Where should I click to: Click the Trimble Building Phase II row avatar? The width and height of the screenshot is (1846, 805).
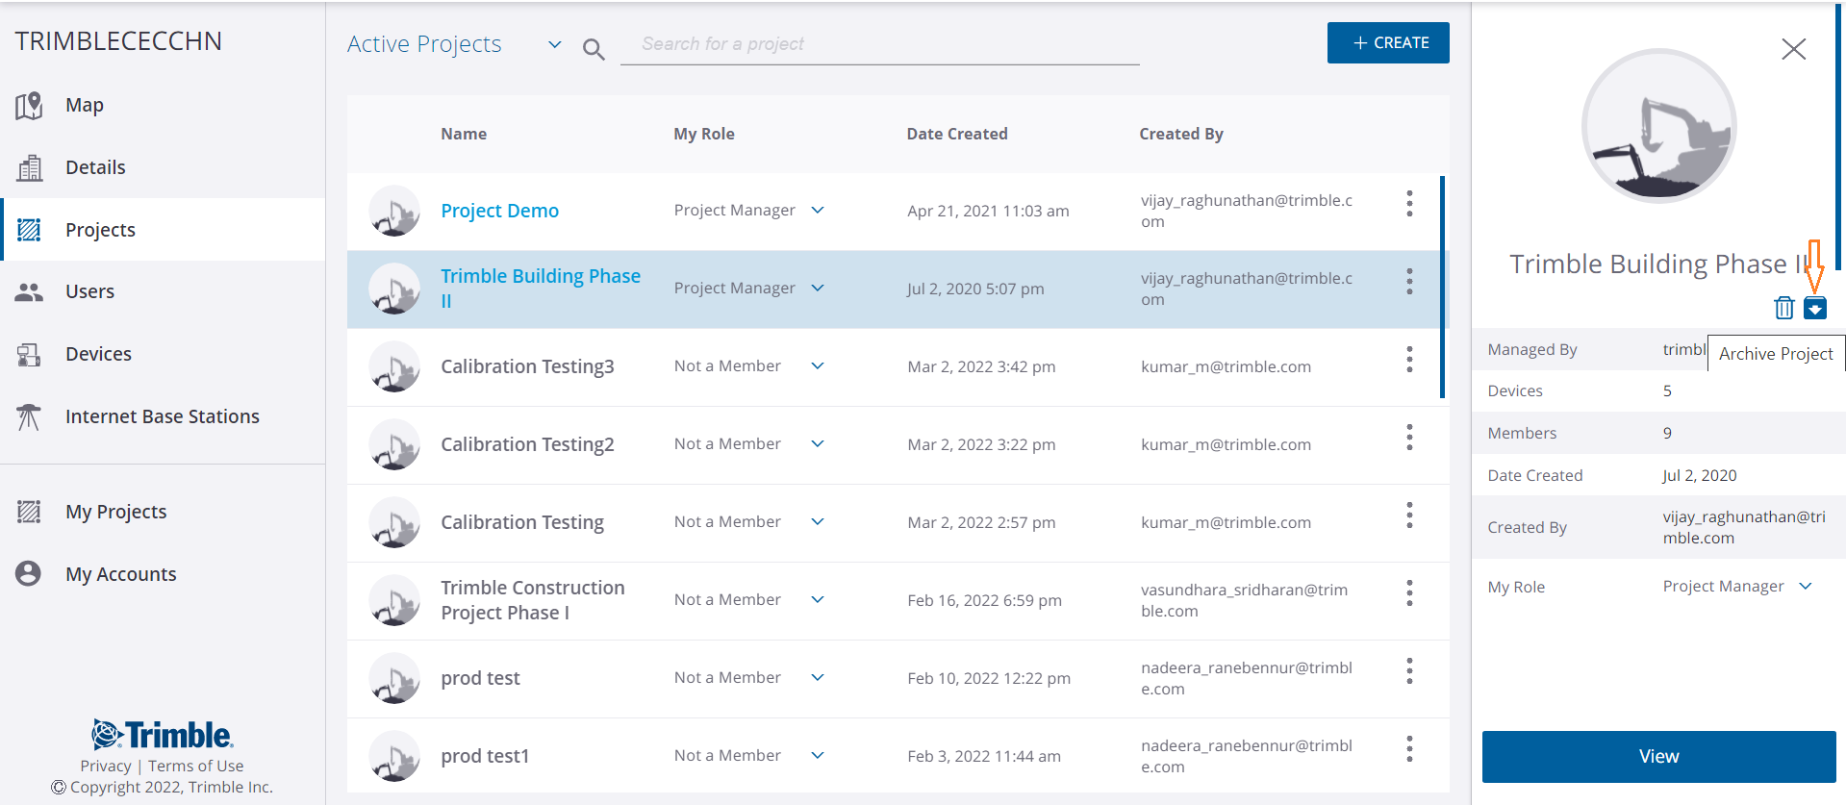click(x=394, y=289)
